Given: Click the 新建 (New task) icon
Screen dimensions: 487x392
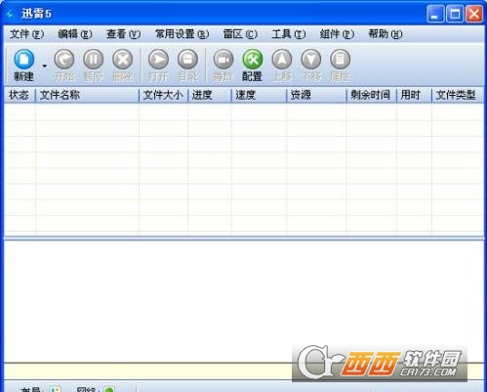Looking at the screenshot, I should pyautogui.click(x=23, y=60).
